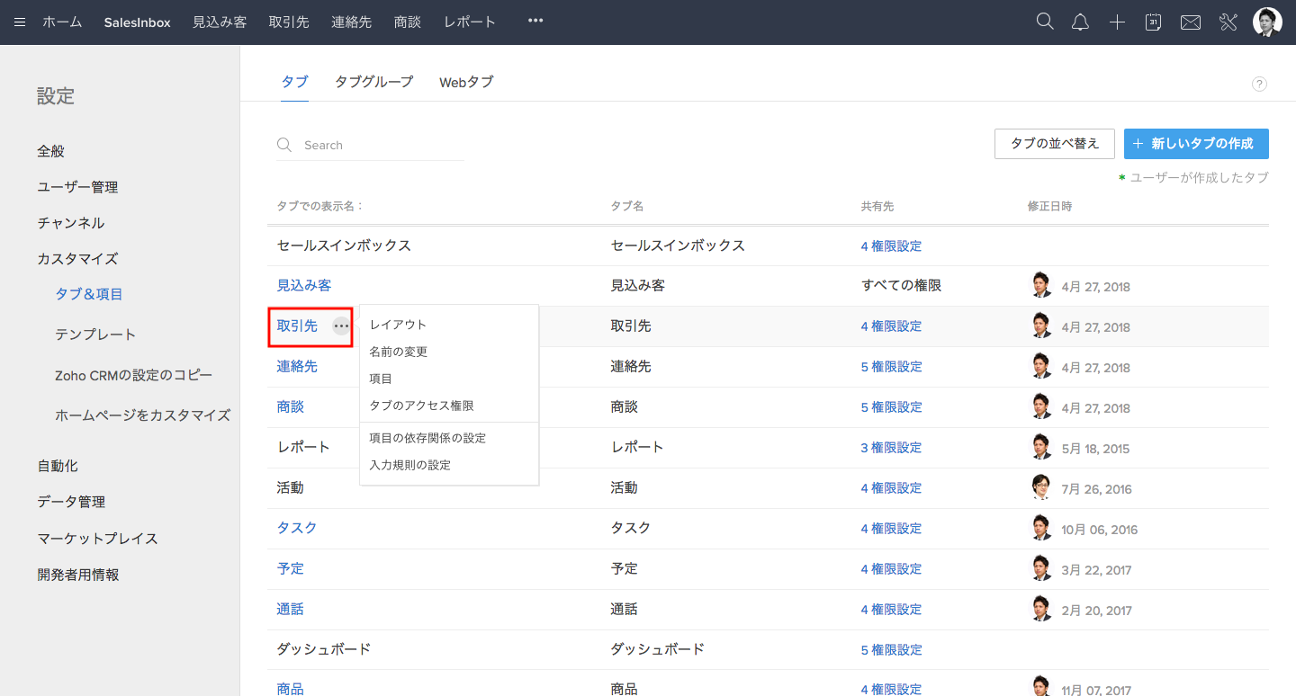Viewport: 1296px width, 696px height.
Task: Open the mail envelope icon
Action: (1191, 23)
